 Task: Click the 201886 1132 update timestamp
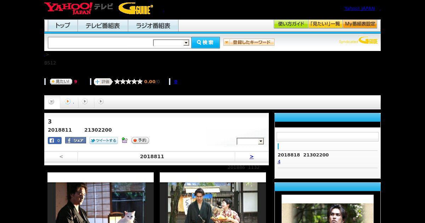click(x=244, y=167)
